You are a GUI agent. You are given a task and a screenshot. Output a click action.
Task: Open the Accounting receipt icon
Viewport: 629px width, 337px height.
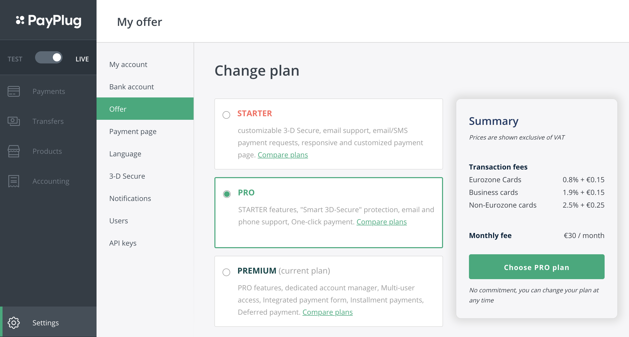14,181
